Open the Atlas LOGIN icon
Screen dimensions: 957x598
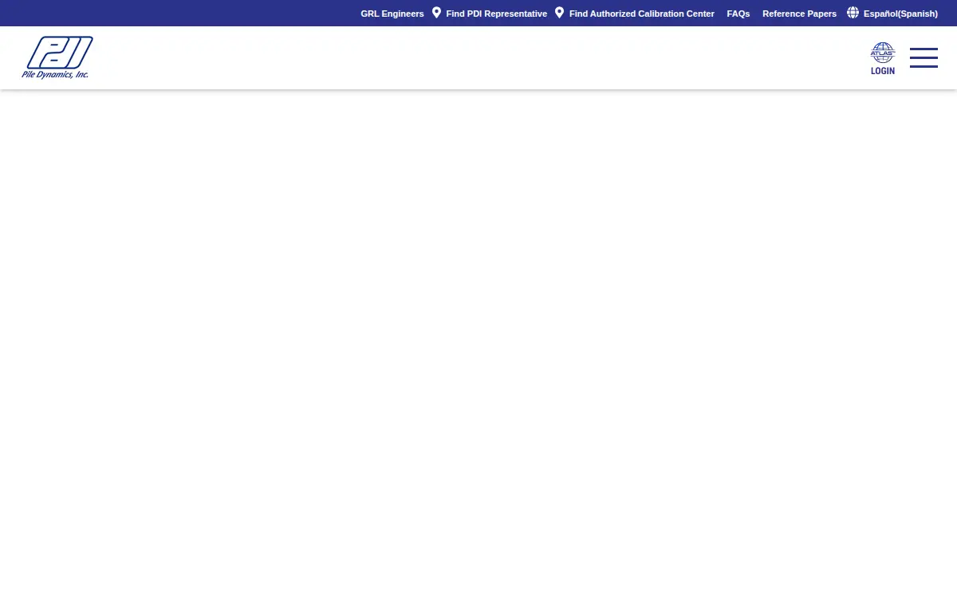coord(883,59)
